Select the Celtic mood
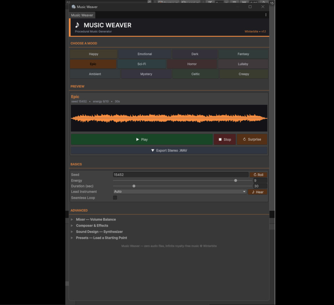The width and height of the screenshot is (334, 305). [195, 74]
